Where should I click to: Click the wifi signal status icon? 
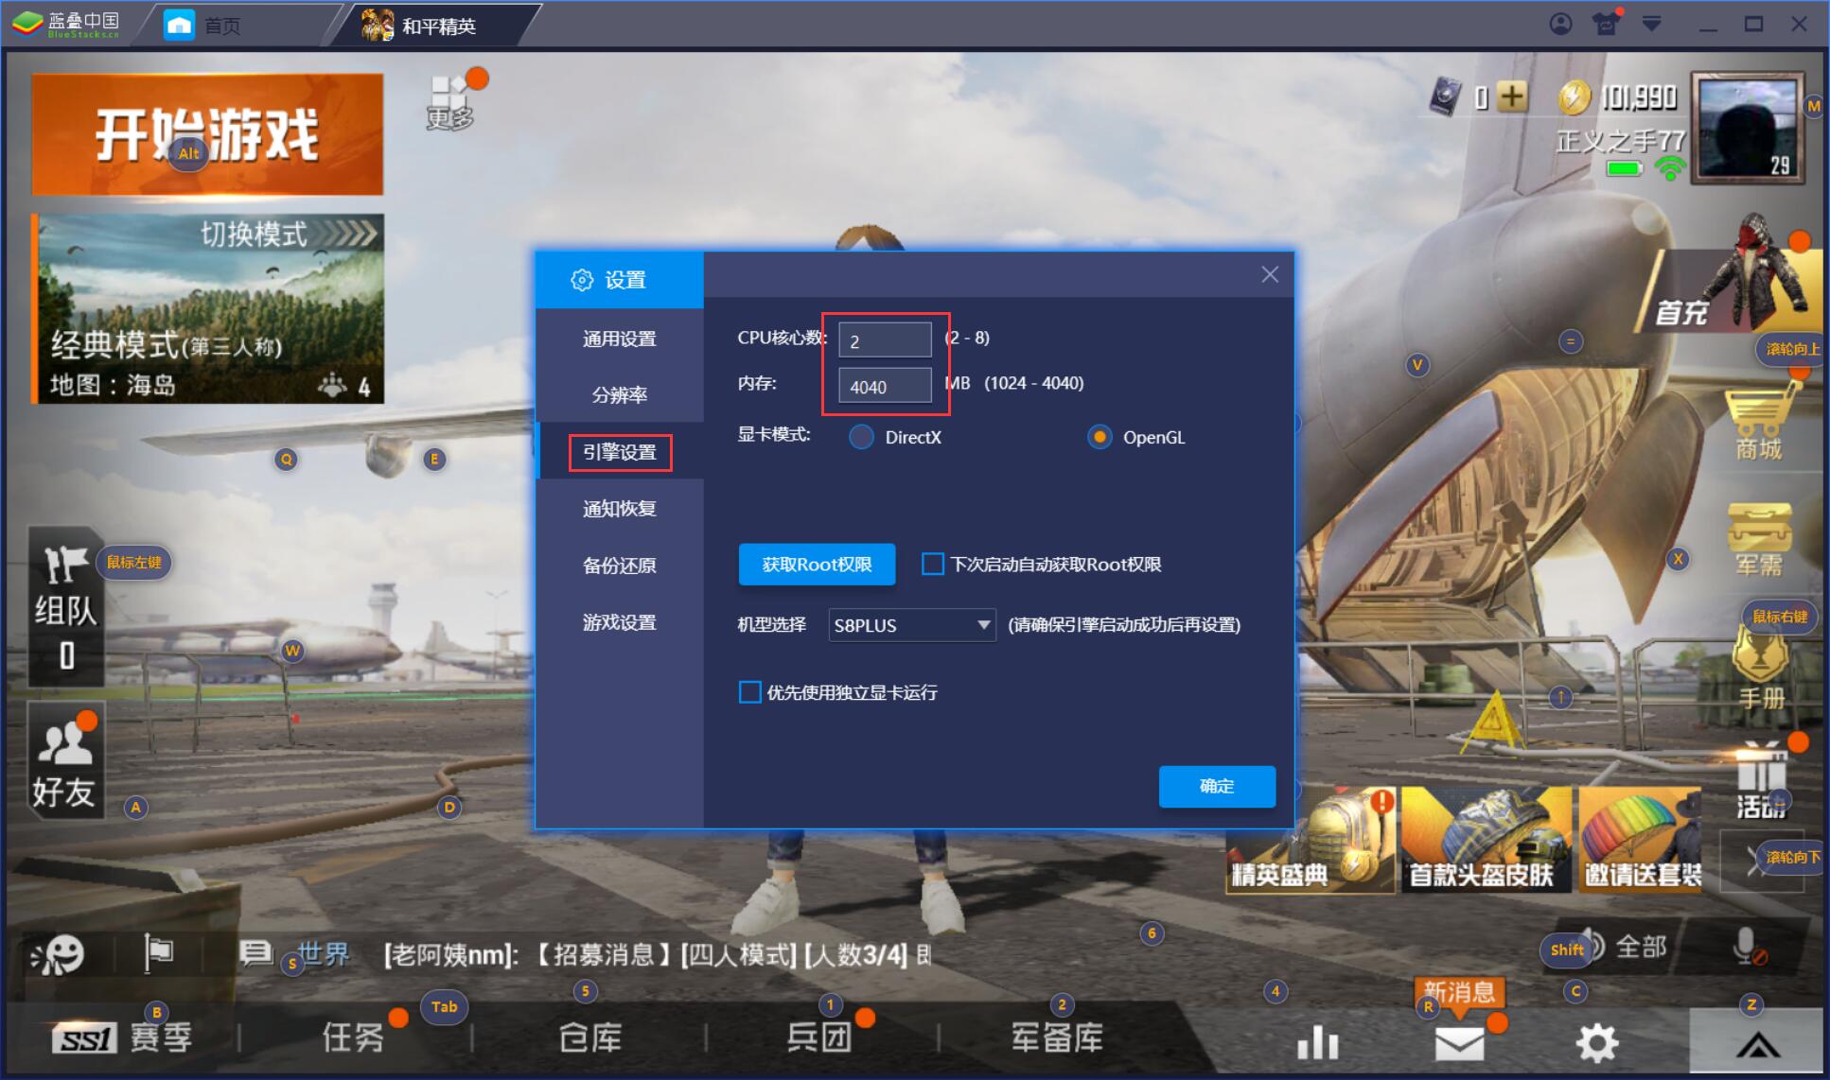click(1670, 168)
